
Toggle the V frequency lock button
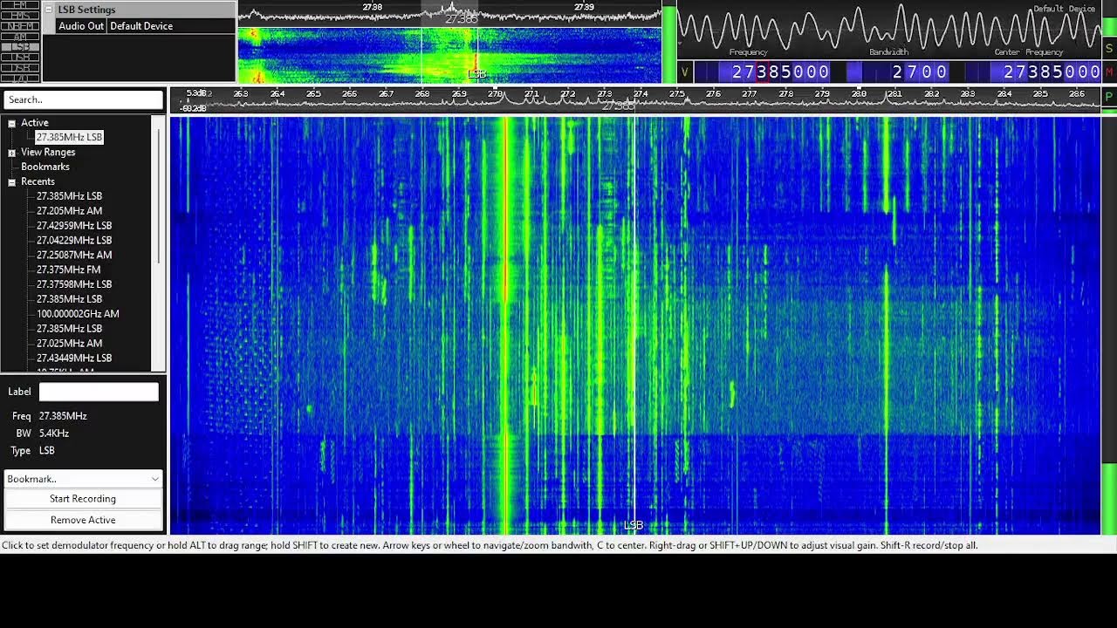pyautogui.click(x=685, y=72)
